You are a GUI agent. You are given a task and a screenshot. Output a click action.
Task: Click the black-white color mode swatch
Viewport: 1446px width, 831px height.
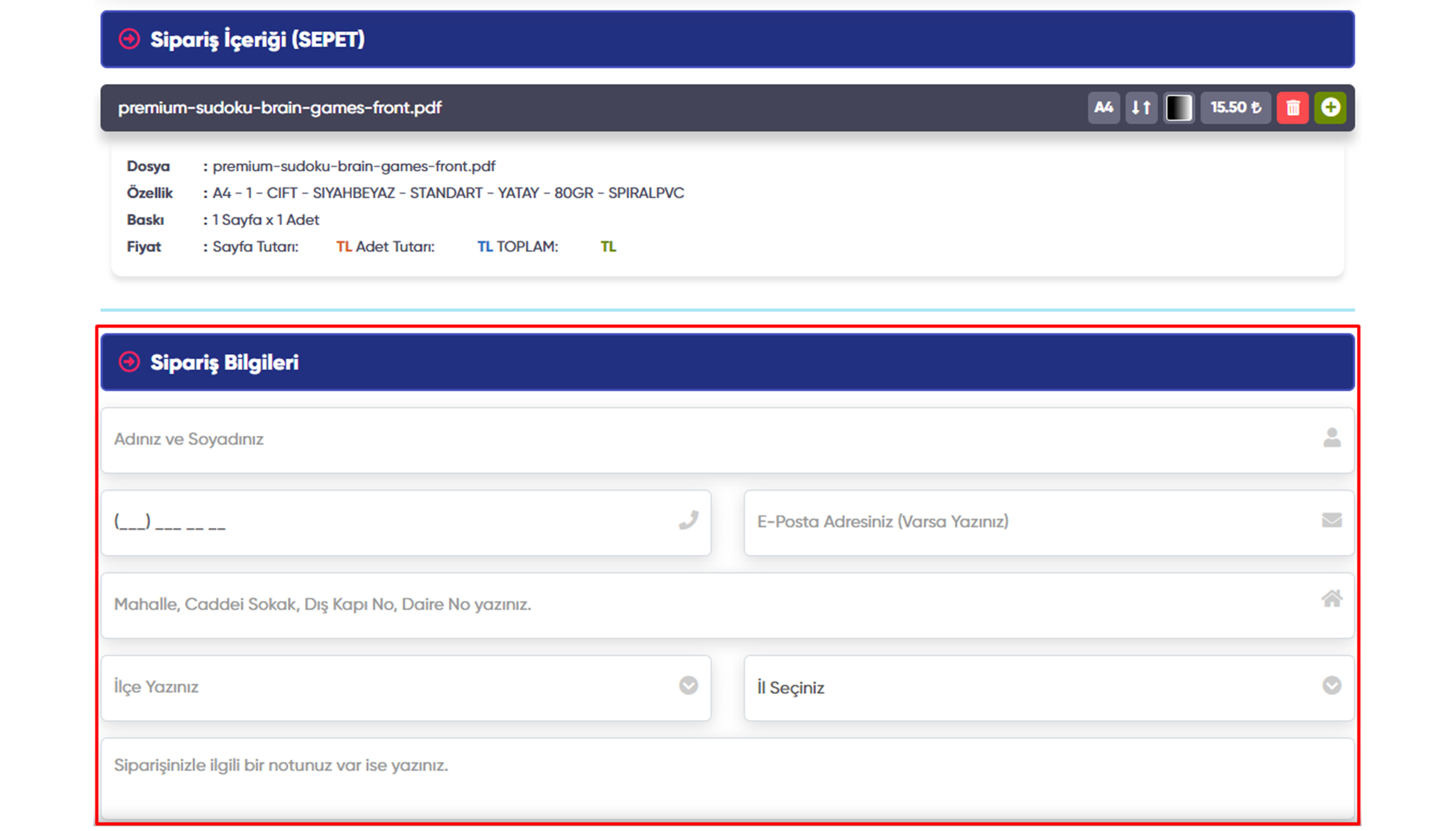click(x=1178, y=108)
